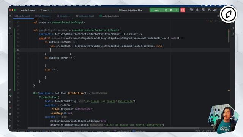Open the gear settings icon in top toolbar
This screenshot has height=137, width=243.
(209, 10)
